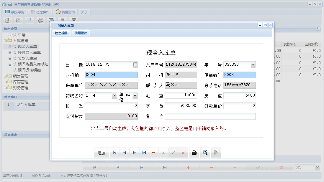This screenshot has height=182, width=324.
Task: Jump to last record in 现金入库单 dialog
Action: pos(144,153)
